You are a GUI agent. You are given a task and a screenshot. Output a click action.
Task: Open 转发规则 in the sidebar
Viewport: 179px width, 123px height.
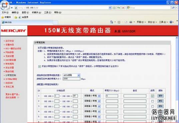pyautogui.click(x=10, y=64)
